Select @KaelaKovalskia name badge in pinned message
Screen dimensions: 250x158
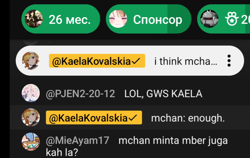pos(97,61)
